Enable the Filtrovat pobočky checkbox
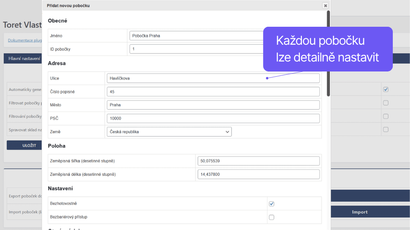410x230 pixels. [386, 103]
